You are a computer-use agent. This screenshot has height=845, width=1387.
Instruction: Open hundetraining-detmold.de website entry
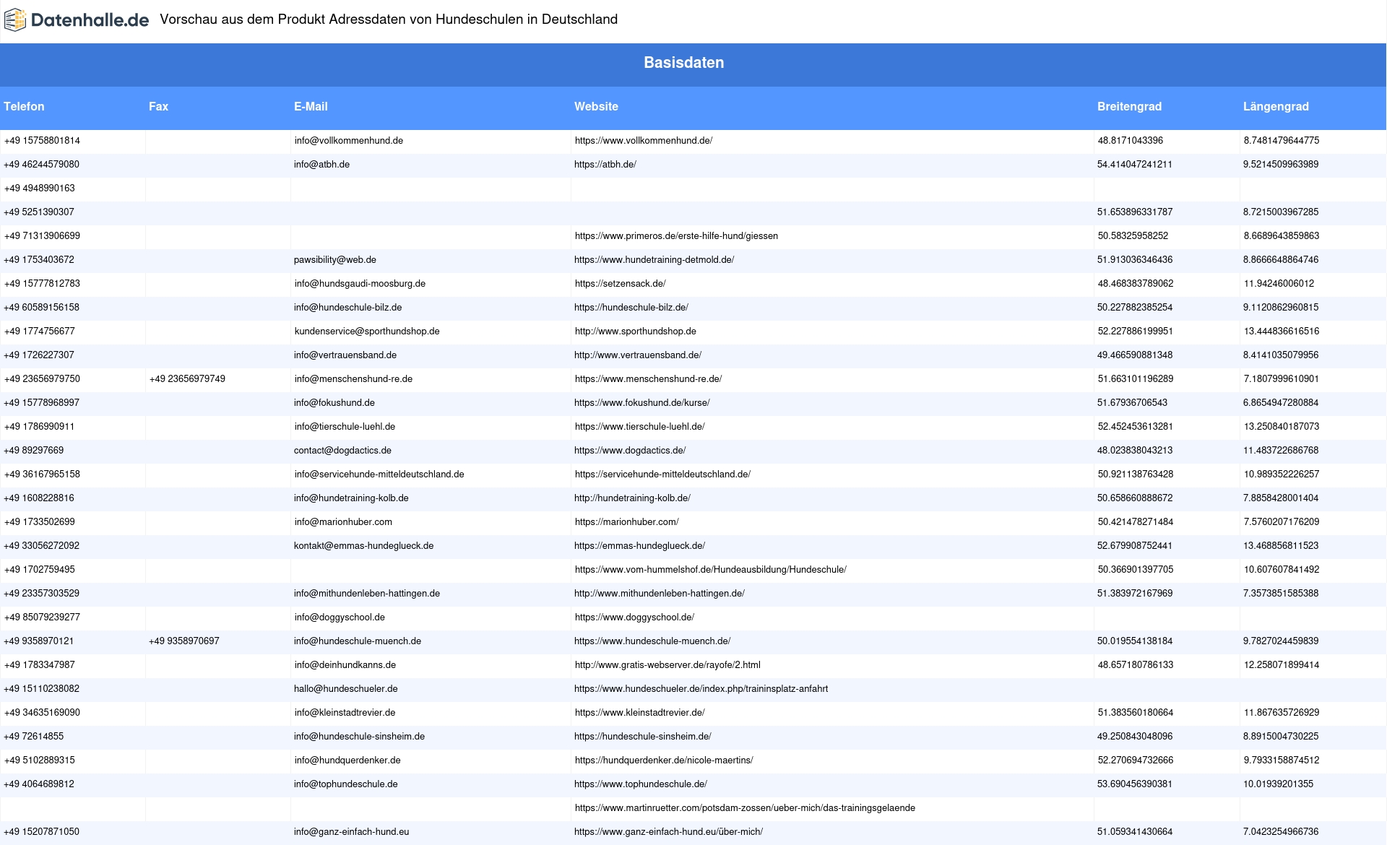pos(654,260)
